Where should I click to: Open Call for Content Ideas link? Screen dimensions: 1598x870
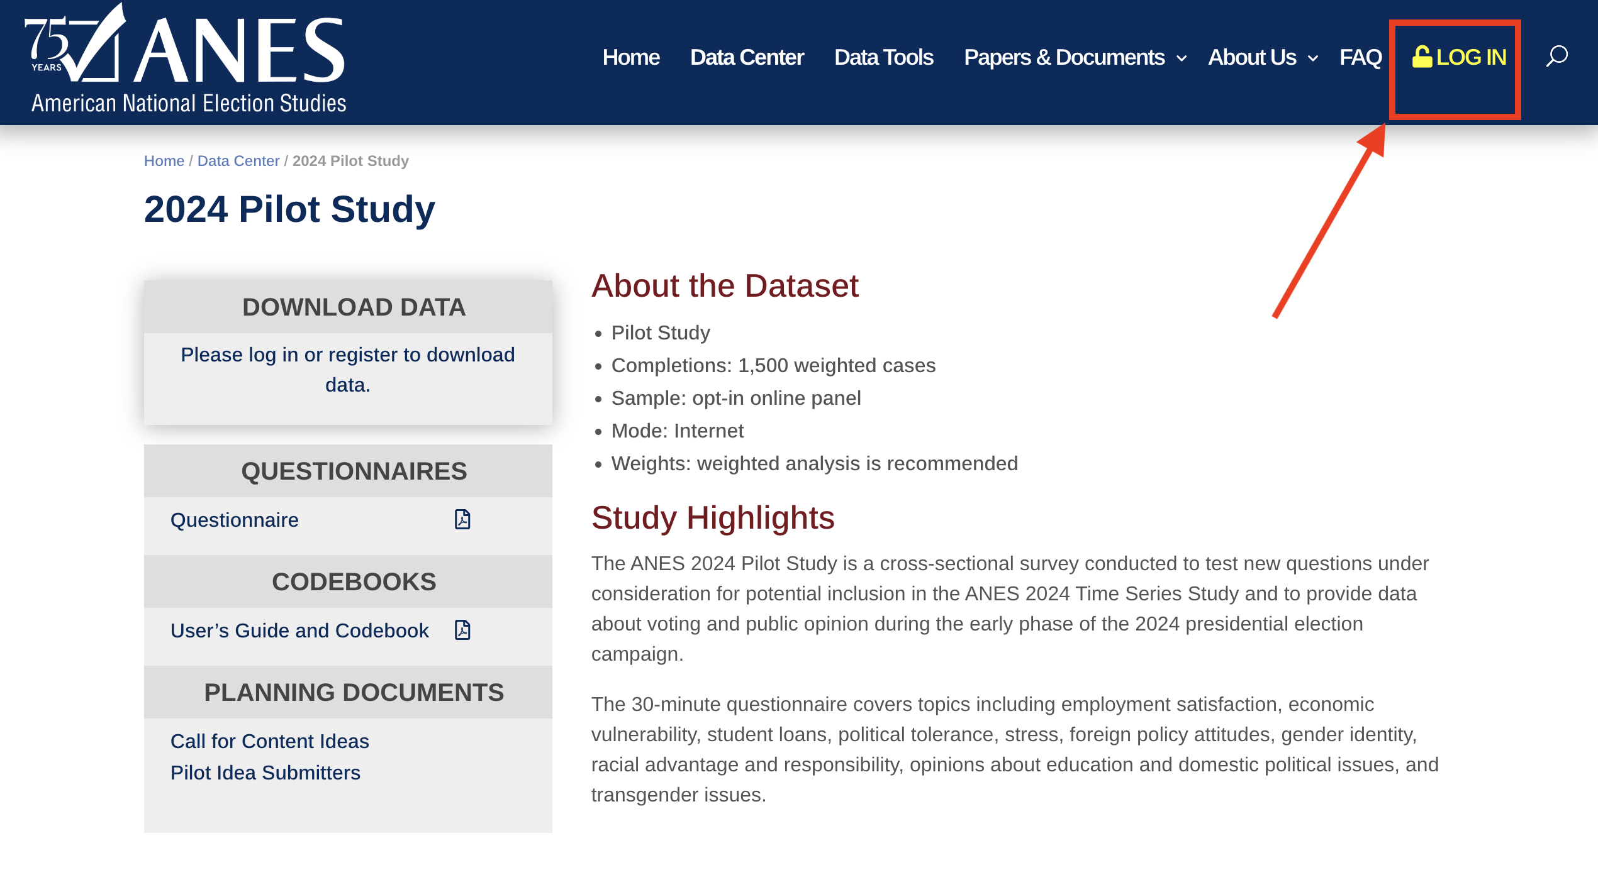click(x=269, y=741)
